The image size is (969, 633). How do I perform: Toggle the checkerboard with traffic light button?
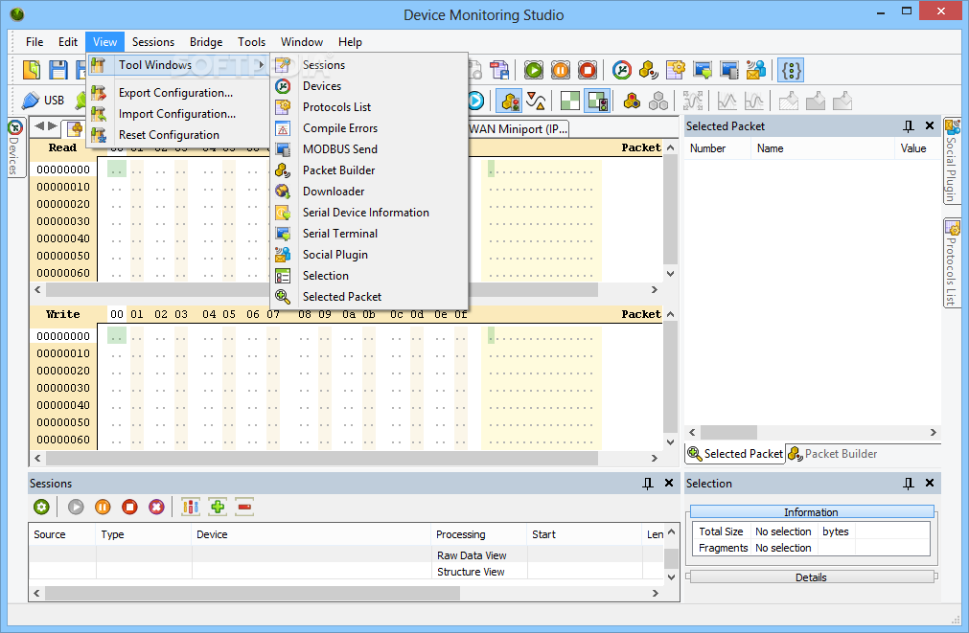[x=597, y=101]
